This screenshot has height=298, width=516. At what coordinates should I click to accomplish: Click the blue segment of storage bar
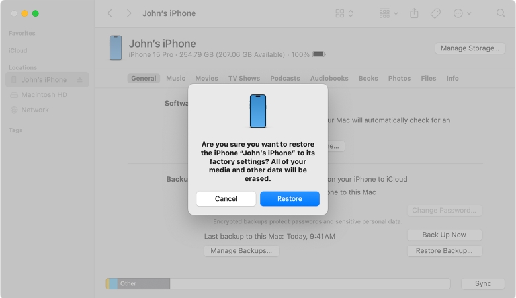[113, 283]
